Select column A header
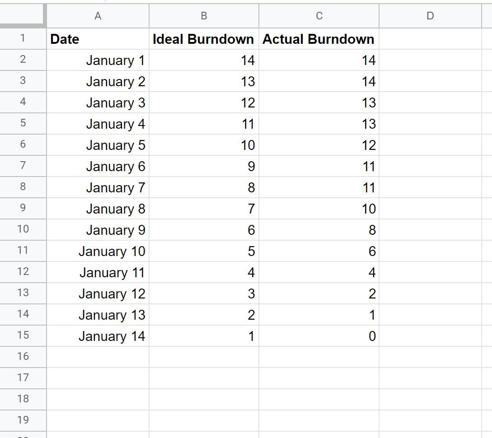 (x=98, y=16)
